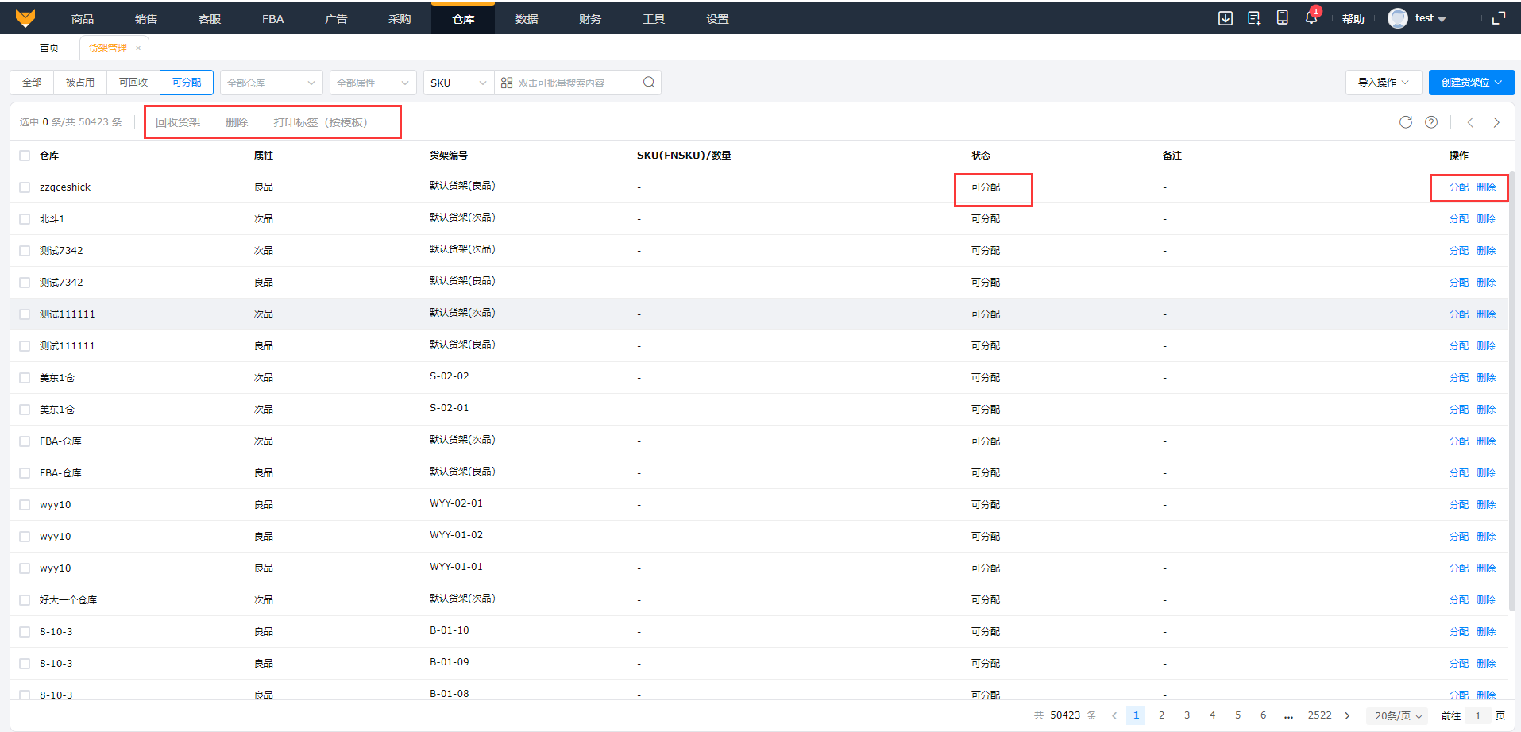Open the 数据 top menu

527,18
